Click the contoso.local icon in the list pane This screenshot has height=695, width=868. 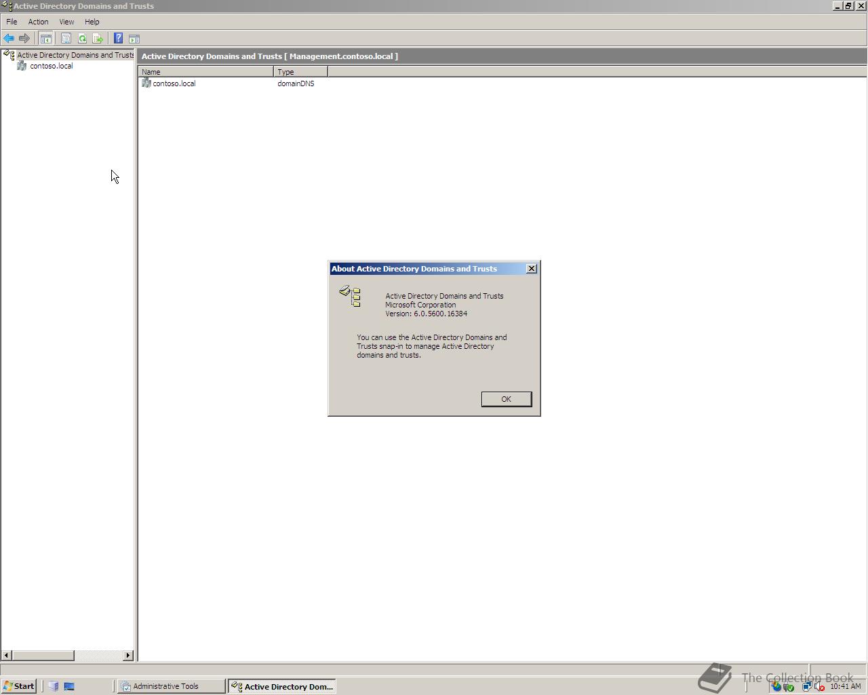146,83
